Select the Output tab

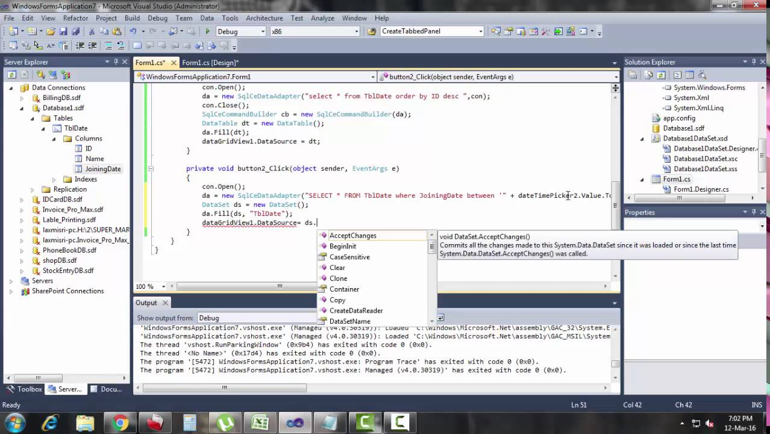[x=146, y=303]
